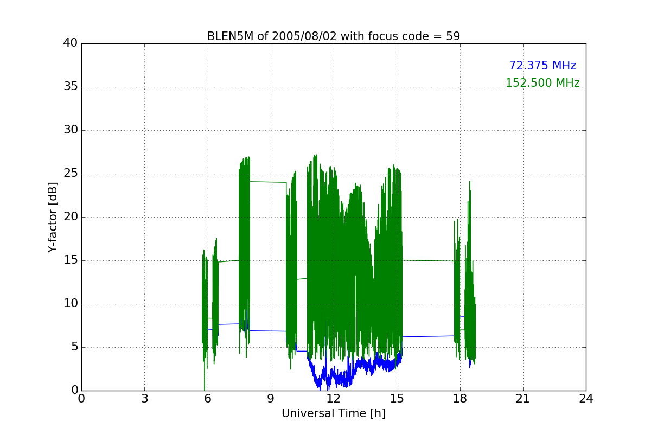Viewport: 651px width, 434px height.
Task: Click the x-axis tick label 21
Action: 523,399
